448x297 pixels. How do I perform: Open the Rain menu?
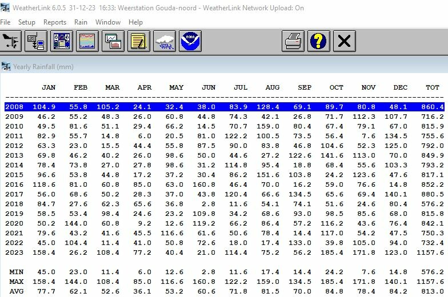[81, 22]
